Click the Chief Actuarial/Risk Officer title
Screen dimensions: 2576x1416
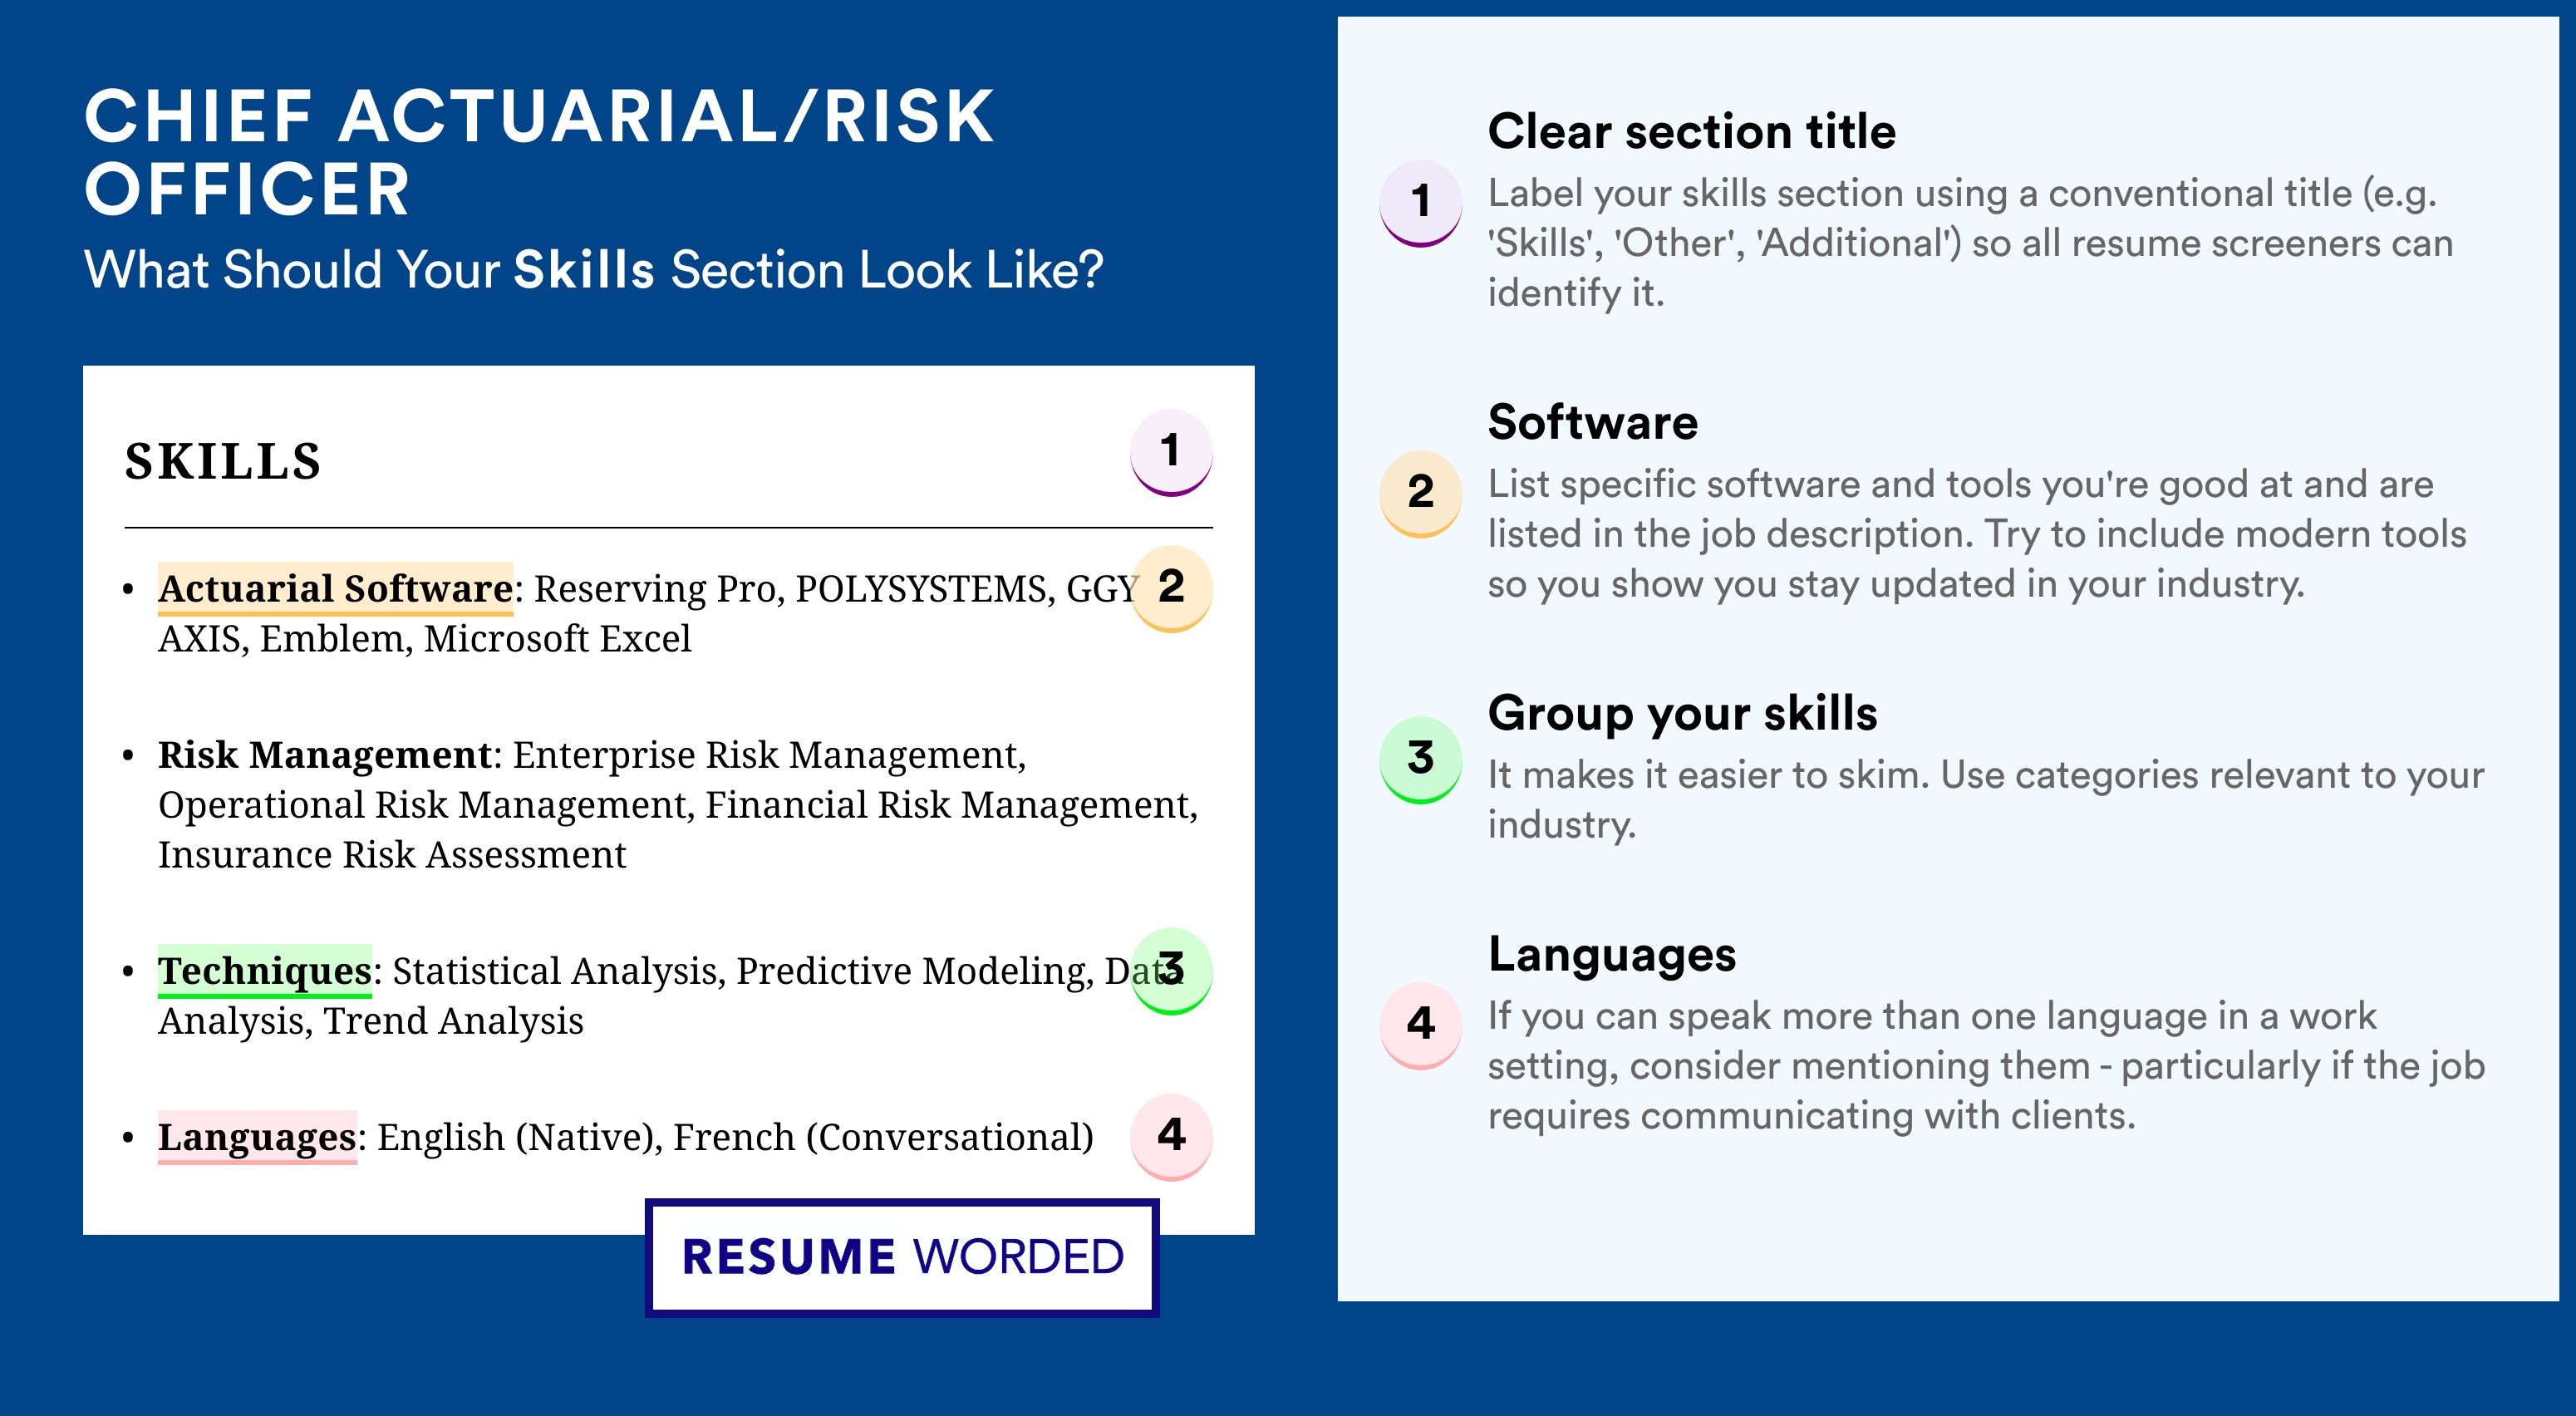pyautogui.click(x=539, y=152)
